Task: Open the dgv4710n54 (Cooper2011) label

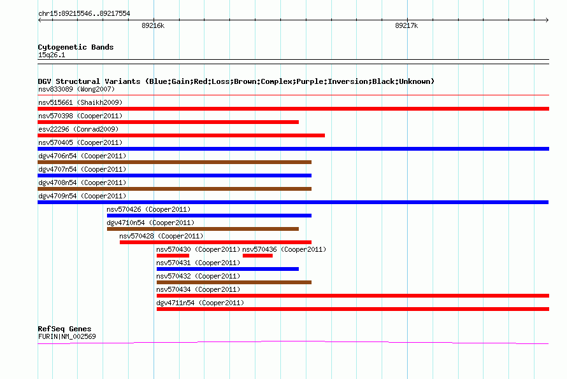Action: coord(150,223)
